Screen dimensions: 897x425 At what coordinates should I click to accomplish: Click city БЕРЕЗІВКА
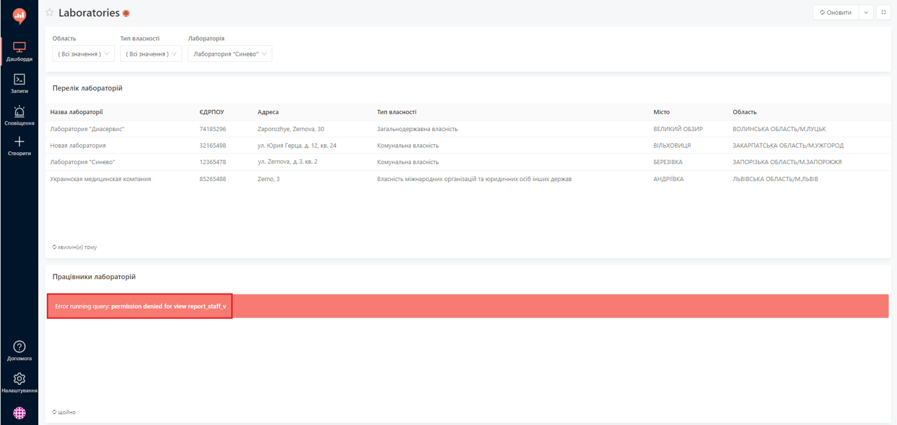point(668,162)
